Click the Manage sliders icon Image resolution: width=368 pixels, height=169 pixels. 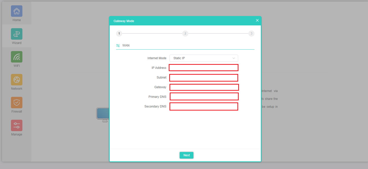click(17, 126)
